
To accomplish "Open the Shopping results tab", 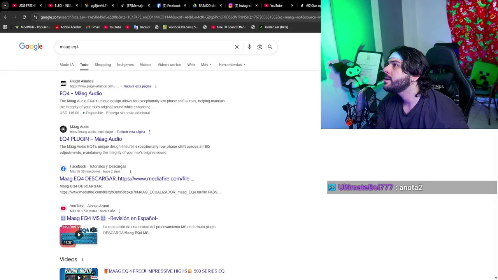I will 103,65.
